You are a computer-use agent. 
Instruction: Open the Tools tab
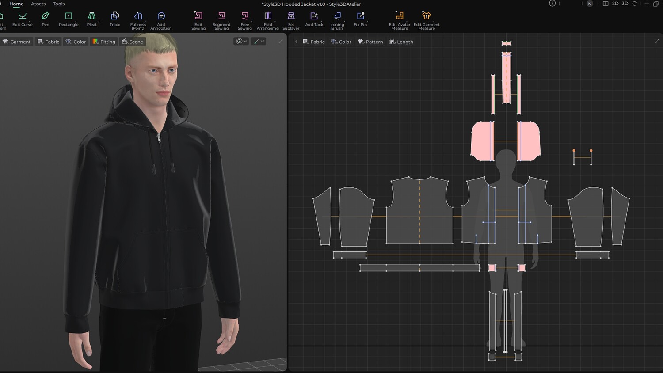59,4
